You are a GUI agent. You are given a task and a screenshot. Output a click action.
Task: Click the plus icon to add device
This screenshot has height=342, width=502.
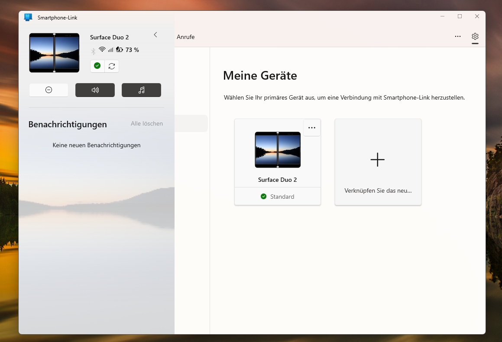pyautogui.click(x=377, y=160)
